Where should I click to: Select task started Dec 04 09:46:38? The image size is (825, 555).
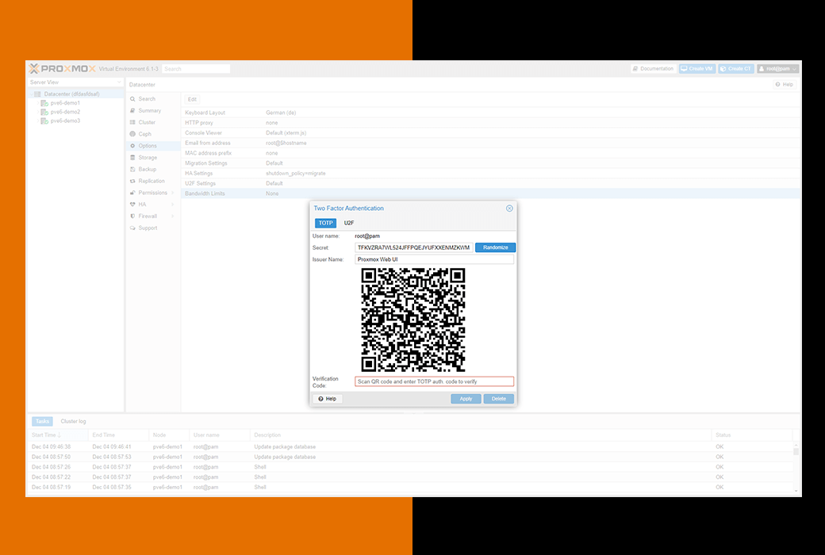[410, 446]
